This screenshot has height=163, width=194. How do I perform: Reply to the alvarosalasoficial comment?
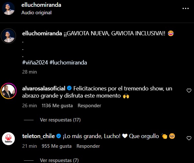click(x=89, y=106)
